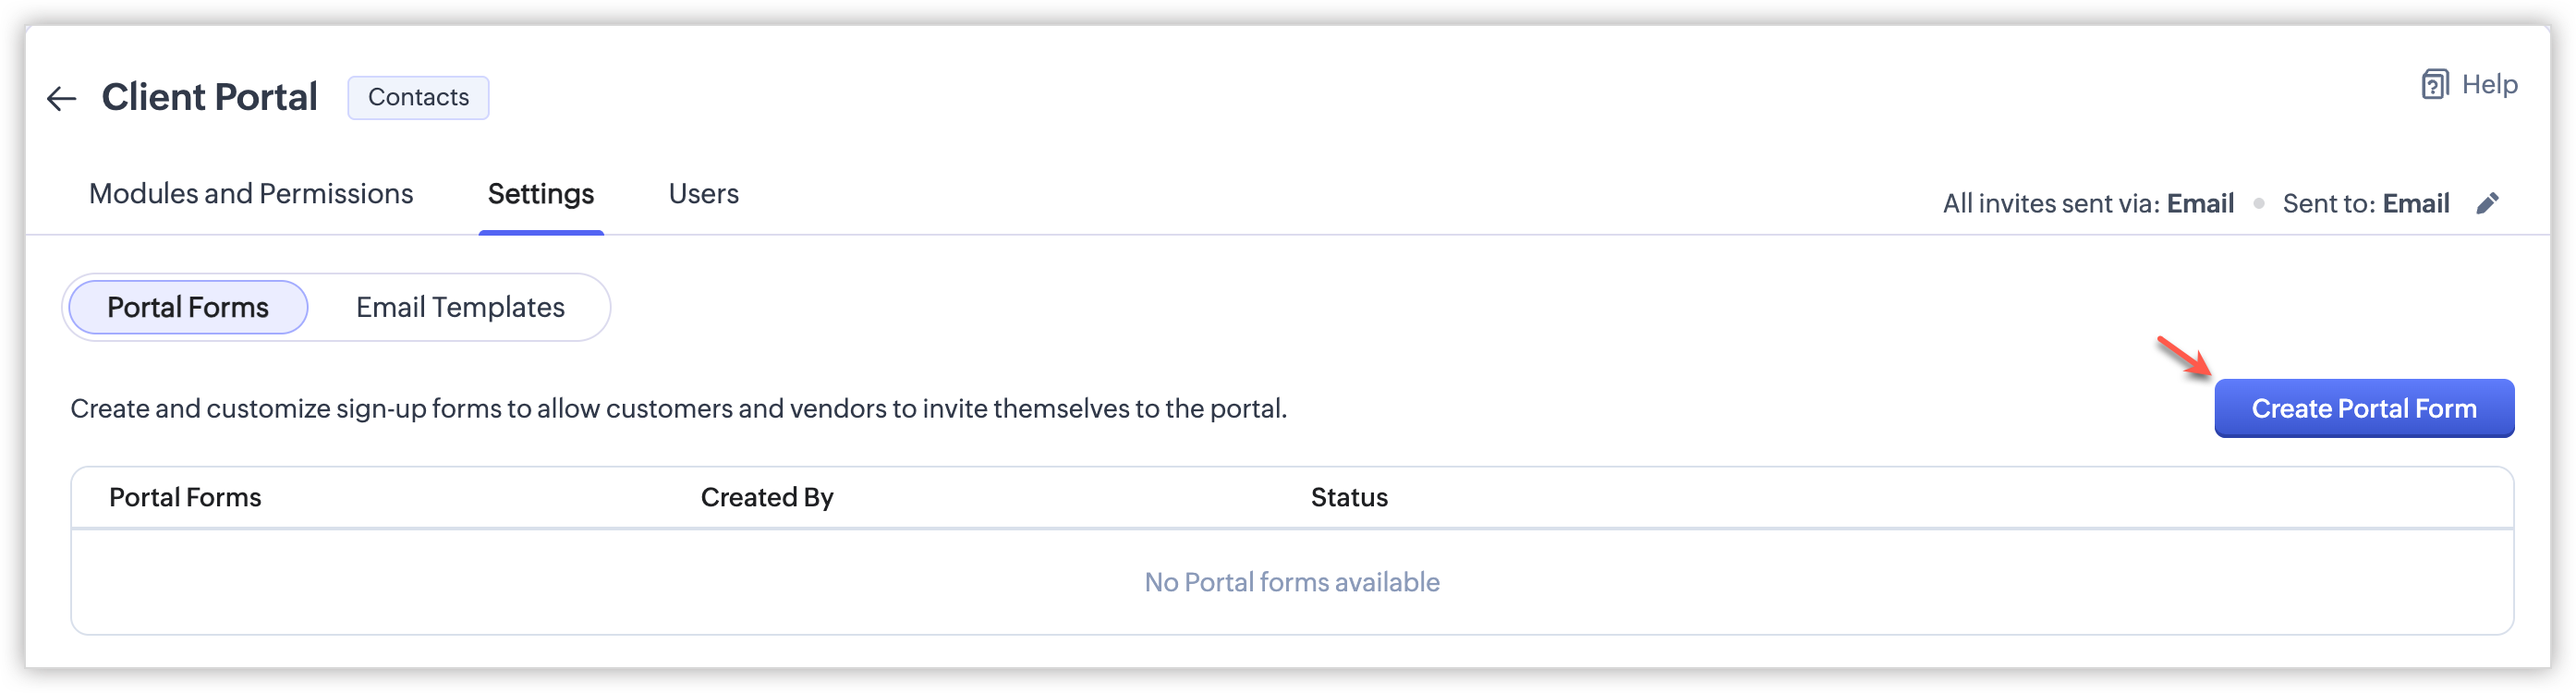Open the Modules and Permissions tab
Screen dimensions: 2576x693
251,194
